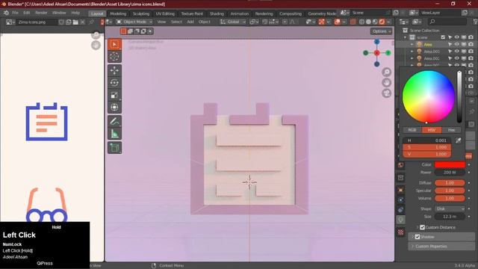478x269 pixels.
Task: Open object data light properties tab
Action: 400,220
